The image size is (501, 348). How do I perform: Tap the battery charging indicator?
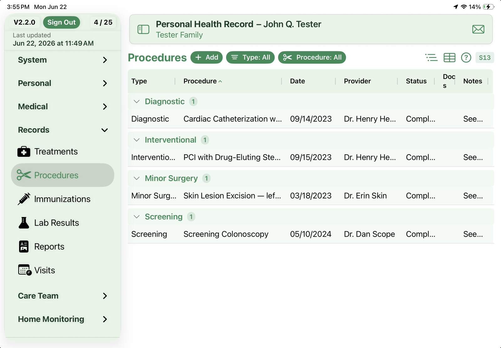(488, 7)
